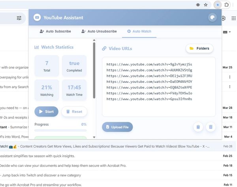
Task: Open the Jump back into Twitch email
Action: point(118,175)
